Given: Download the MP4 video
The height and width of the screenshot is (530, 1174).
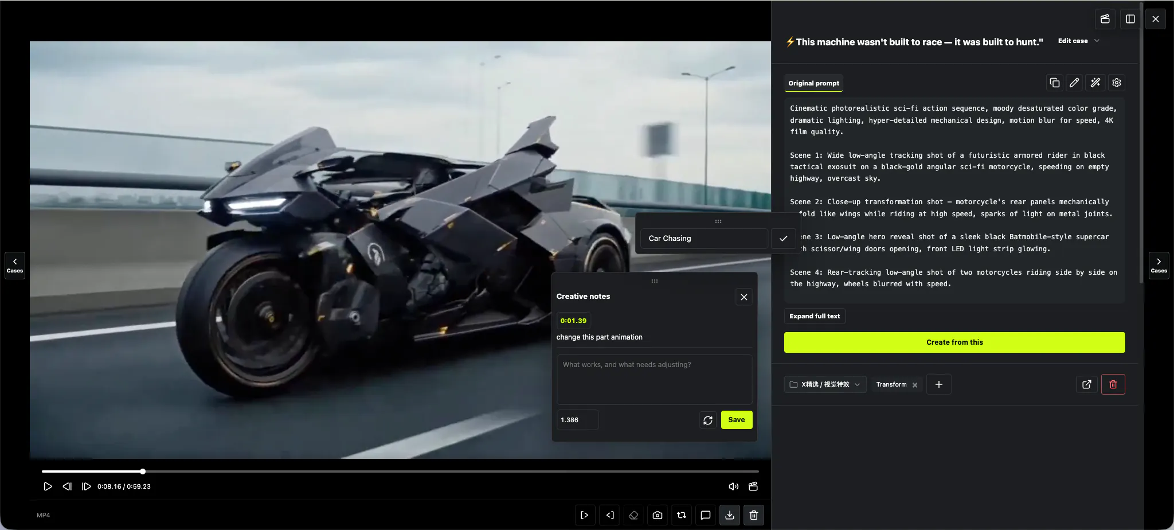Looking at the screenshot, I should coord(730,515).
